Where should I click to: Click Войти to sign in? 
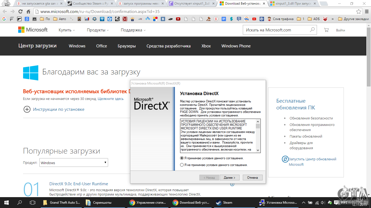click(x=341, y=30)
